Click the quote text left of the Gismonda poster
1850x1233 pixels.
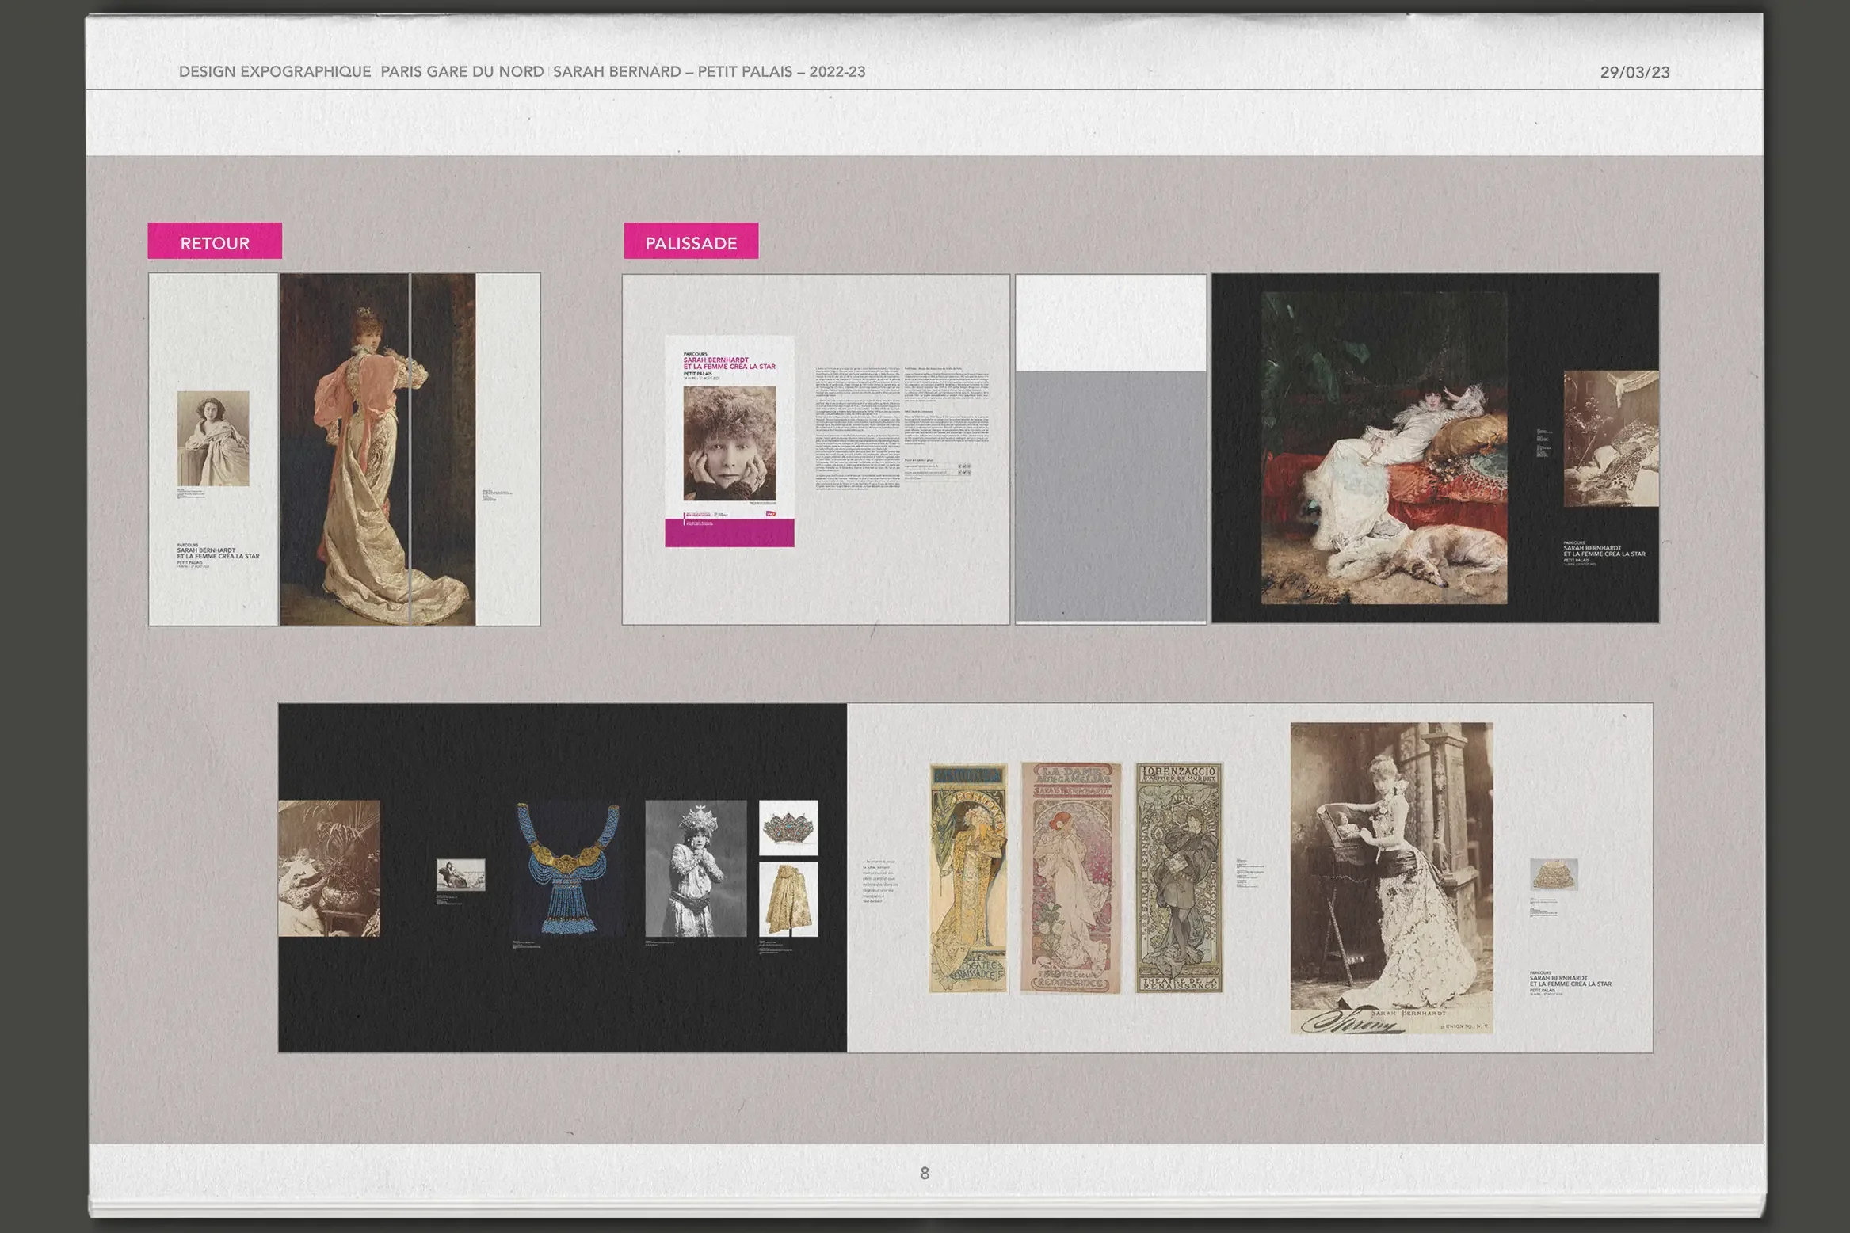[x=880, y=881]
